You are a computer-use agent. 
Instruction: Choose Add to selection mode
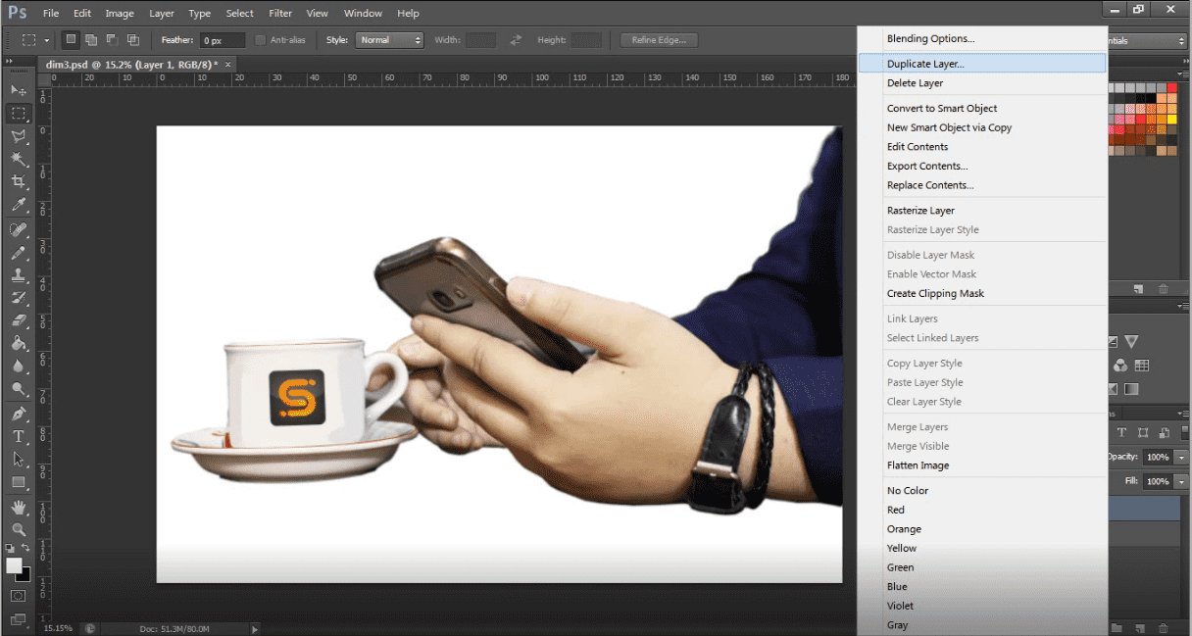tap(91, 40)
